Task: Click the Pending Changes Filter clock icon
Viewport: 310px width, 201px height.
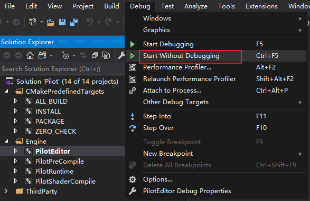Action: tap(65, 56)
